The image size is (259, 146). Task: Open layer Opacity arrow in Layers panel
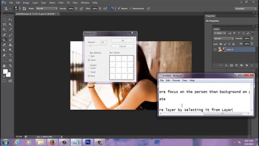point(252,39)
